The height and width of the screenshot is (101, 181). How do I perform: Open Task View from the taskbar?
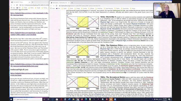tap(48, 99)
